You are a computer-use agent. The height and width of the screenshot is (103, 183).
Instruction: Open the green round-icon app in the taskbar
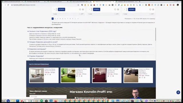(x=41, y=101)
